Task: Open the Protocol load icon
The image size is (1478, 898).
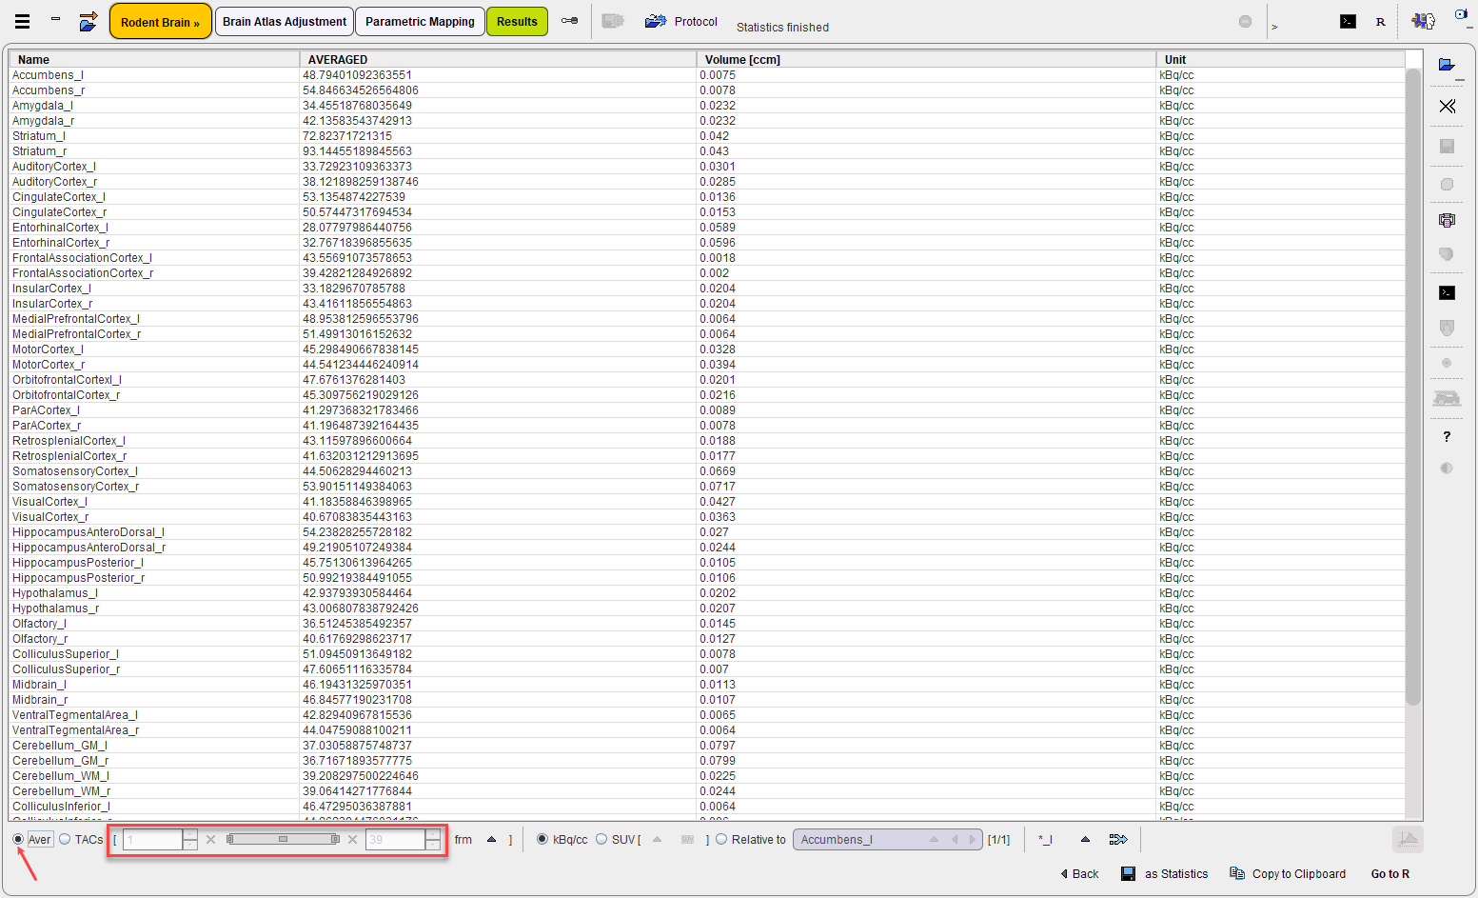Action: click(x=655, y=21)
